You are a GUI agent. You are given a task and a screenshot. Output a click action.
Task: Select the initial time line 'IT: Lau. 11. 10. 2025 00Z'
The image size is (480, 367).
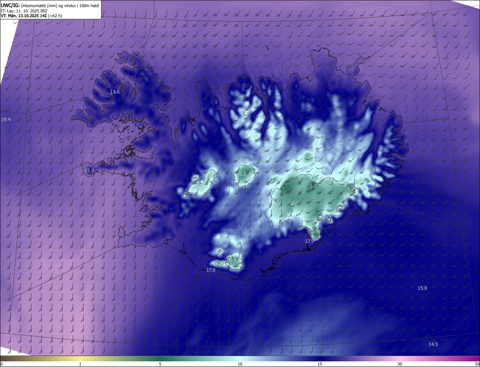24,11
